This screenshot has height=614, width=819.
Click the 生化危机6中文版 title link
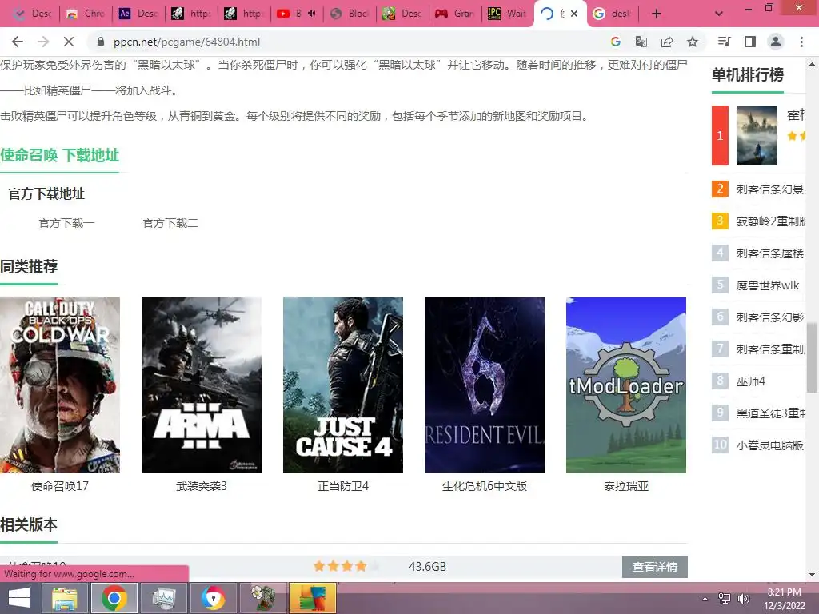485,486
